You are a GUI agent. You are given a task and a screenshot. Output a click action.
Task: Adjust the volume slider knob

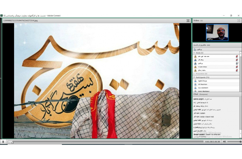tap(241, 141)
